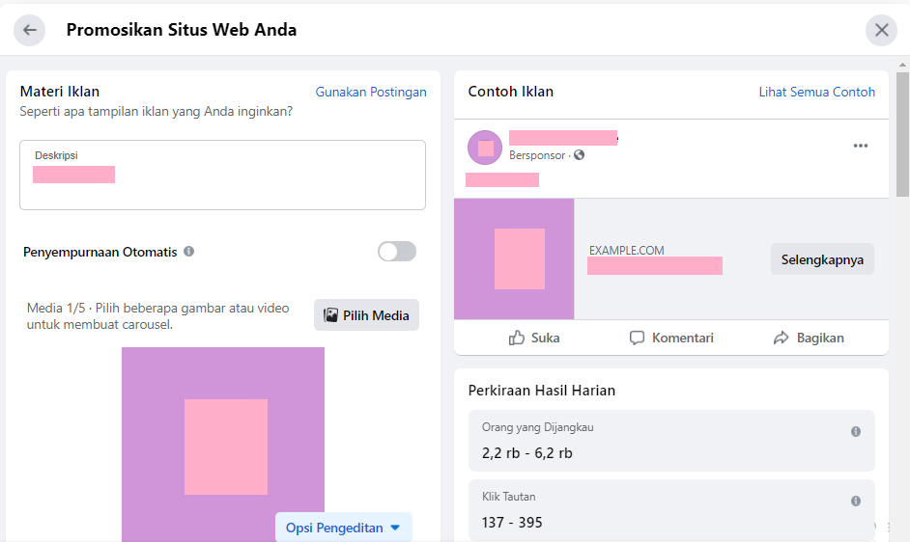
Task: Click the globe audience icon beside Bersponsor
Action: pyautogui.click(x=580, y=154)
